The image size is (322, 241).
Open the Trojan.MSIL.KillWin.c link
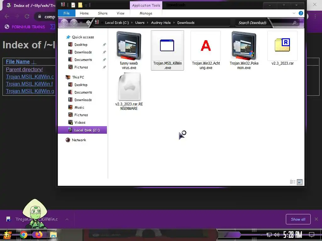pyautogui.click(x=30, y=77)
